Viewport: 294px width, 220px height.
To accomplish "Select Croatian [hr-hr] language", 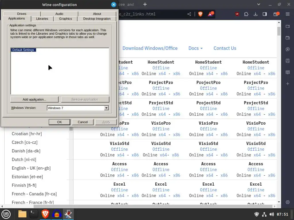I will click(x=27, y=134).
